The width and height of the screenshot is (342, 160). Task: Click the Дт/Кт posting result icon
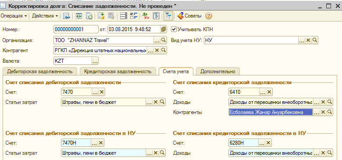tap(145, 16)
